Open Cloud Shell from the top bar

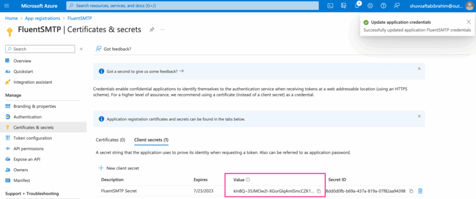point(331,6)
